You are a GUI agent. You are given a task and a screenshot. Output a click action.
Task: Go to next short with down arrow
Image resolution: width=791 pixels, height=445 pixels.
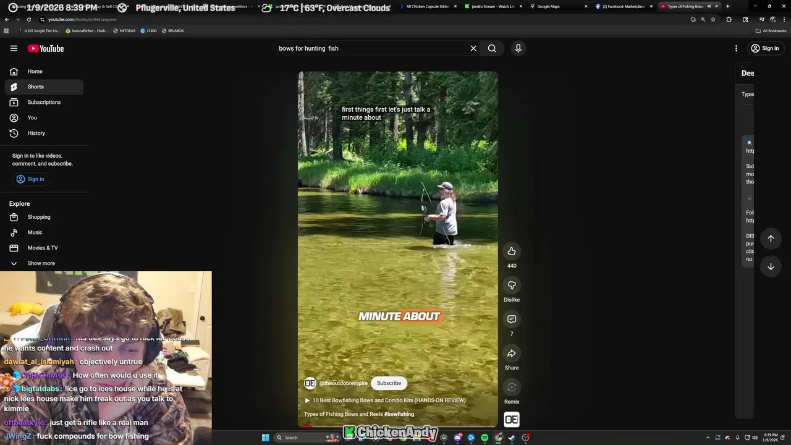click(x=771, y=267)
